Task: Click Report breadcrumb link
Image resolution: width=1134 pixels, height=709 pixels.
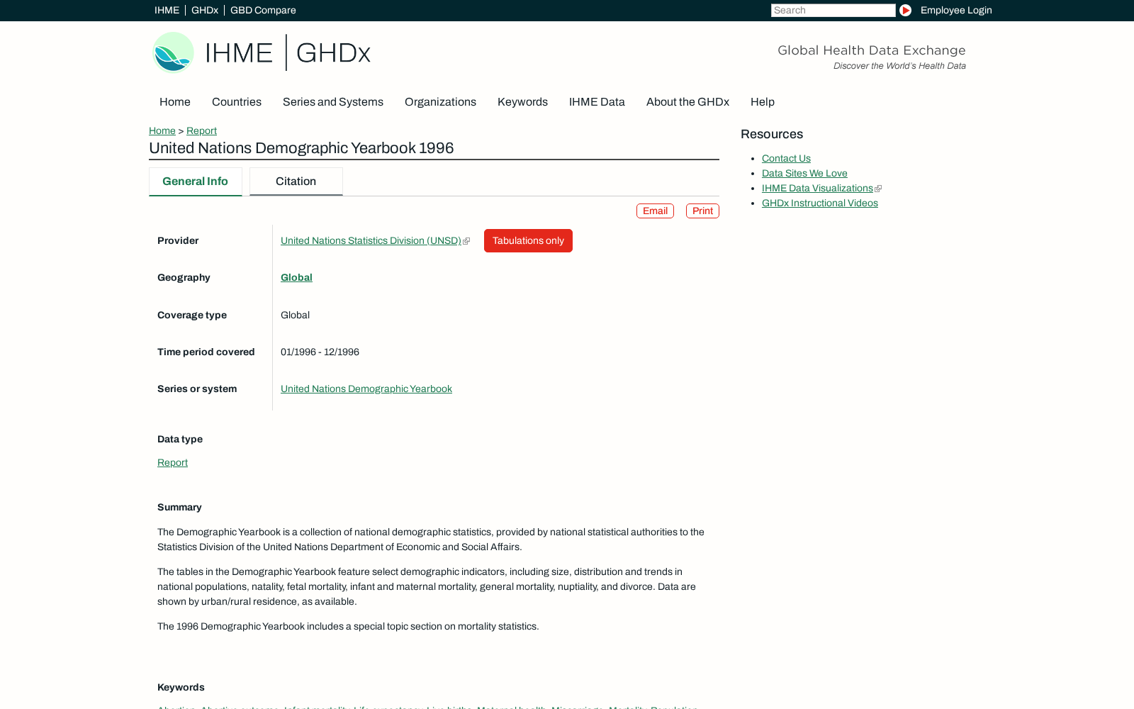Action: click(x=201, y=131)
